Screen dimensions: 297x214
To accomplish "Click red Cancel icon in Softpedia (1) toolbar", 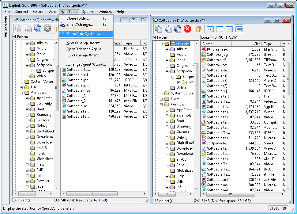I will [187, 29].
